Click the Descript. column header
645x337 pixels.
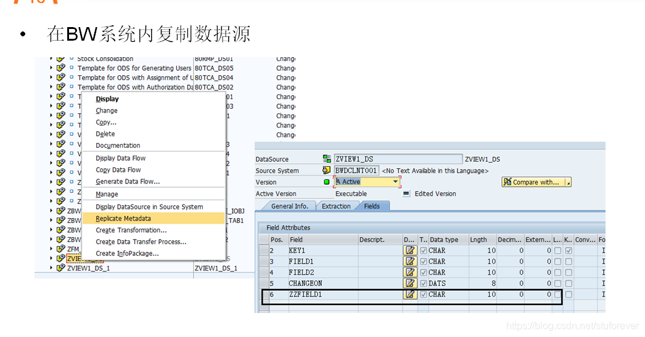point(380,240)
